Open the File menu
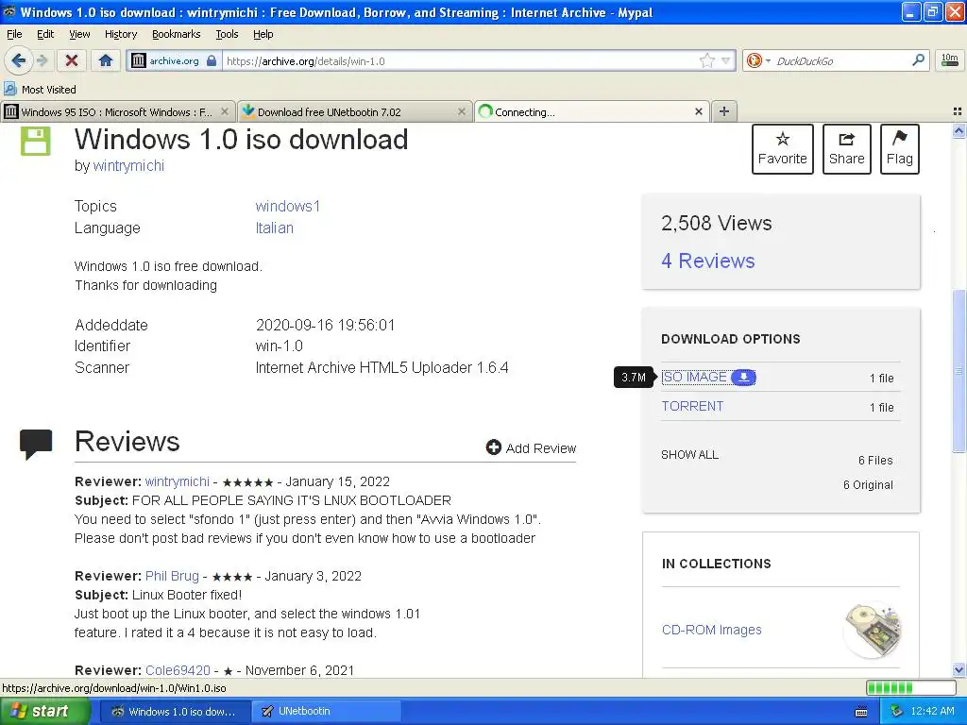 tap(14, 34)
